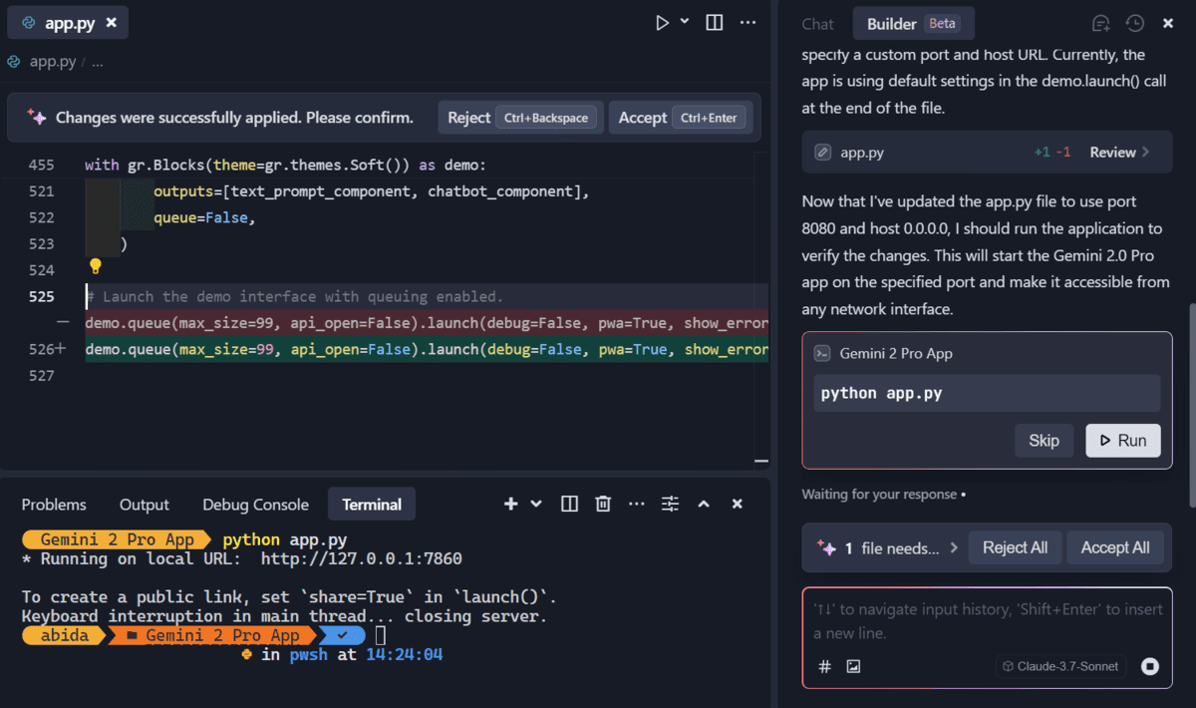Click the hash context reference icon
This screenshot has width=1196, height=708.
824,666
